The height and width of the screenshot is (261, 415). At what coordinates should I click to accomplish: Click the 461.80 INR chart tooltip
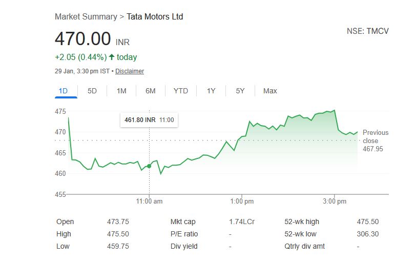tap(149, 120)
